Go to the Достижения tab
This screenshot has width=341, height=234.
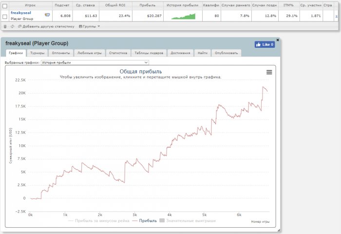[180, 53]
